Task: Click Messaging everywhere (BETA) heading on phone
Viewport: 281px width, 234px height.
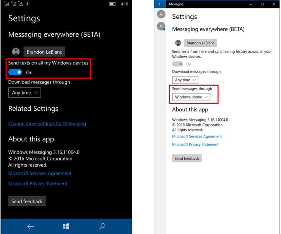Action: 54,34
